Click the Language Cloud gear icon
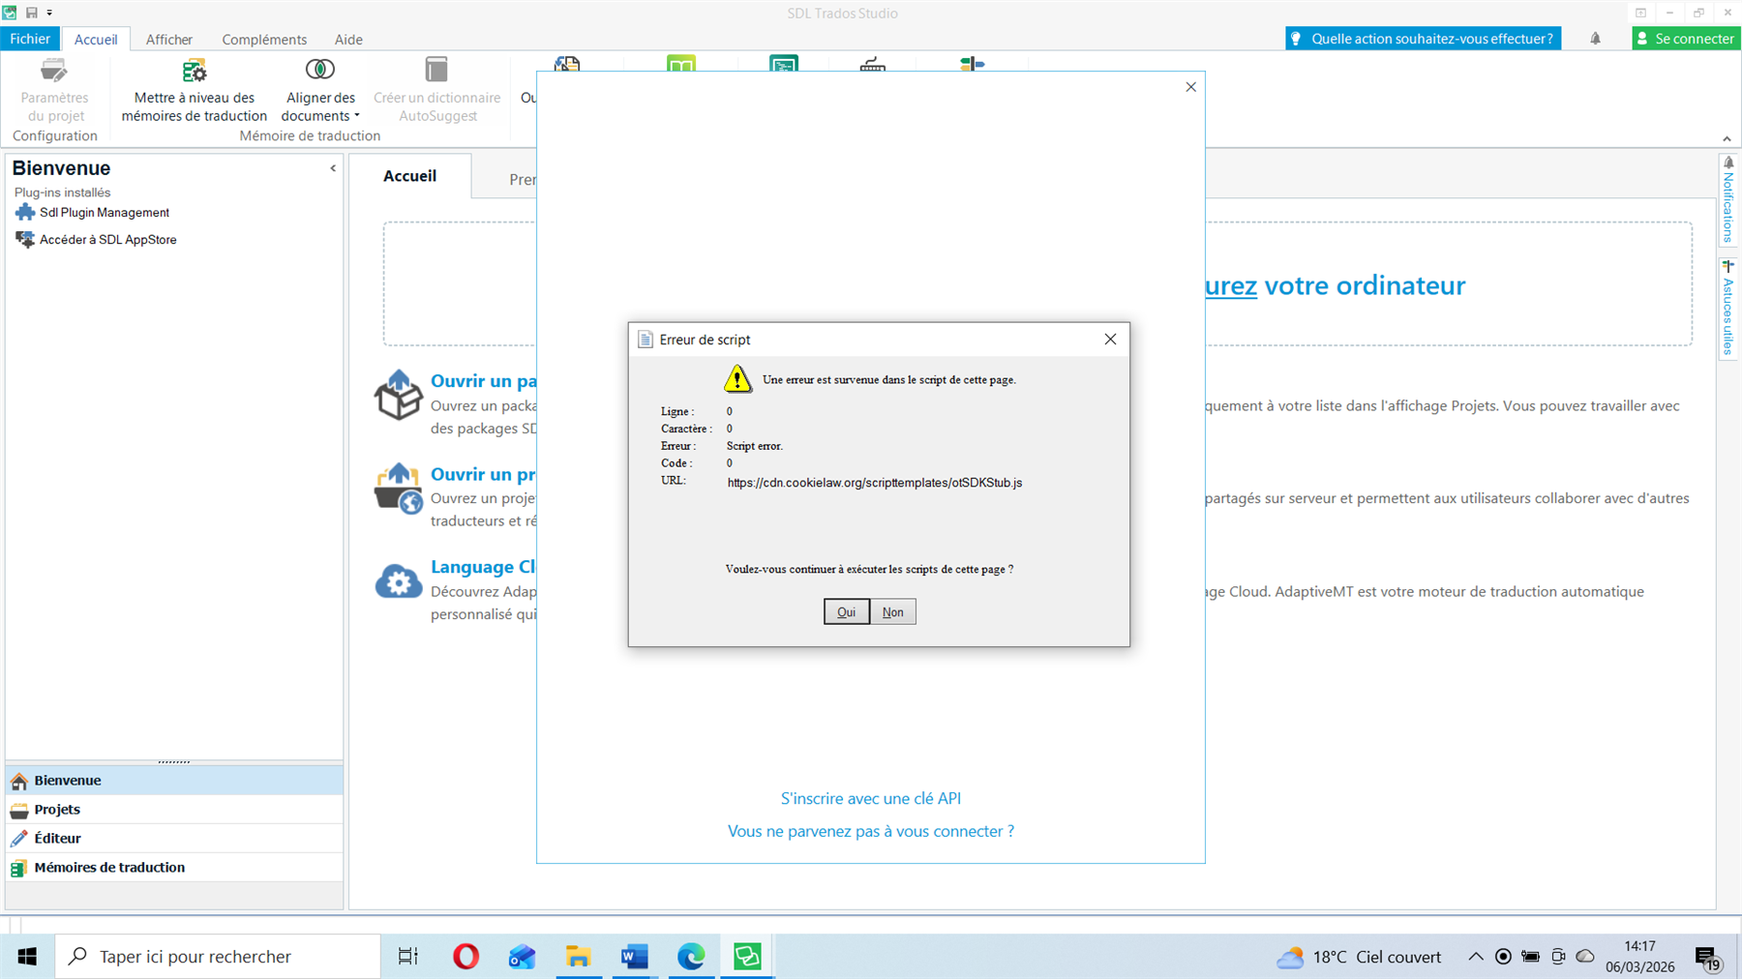Image resolution: width=1742 pixels, height=979 pixels. (398, 581)
